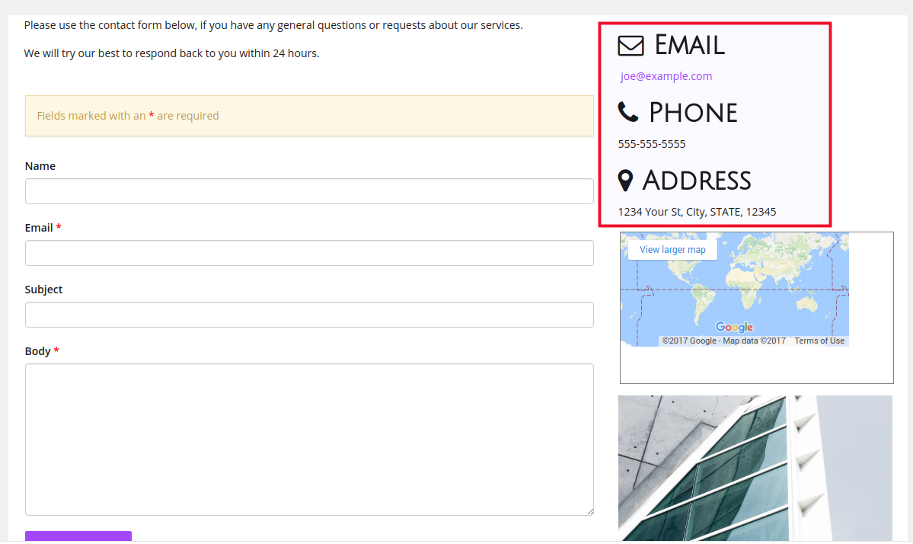Open View larger map link
The height and width of the screenshot is (544, 913).
pos(672,250)
